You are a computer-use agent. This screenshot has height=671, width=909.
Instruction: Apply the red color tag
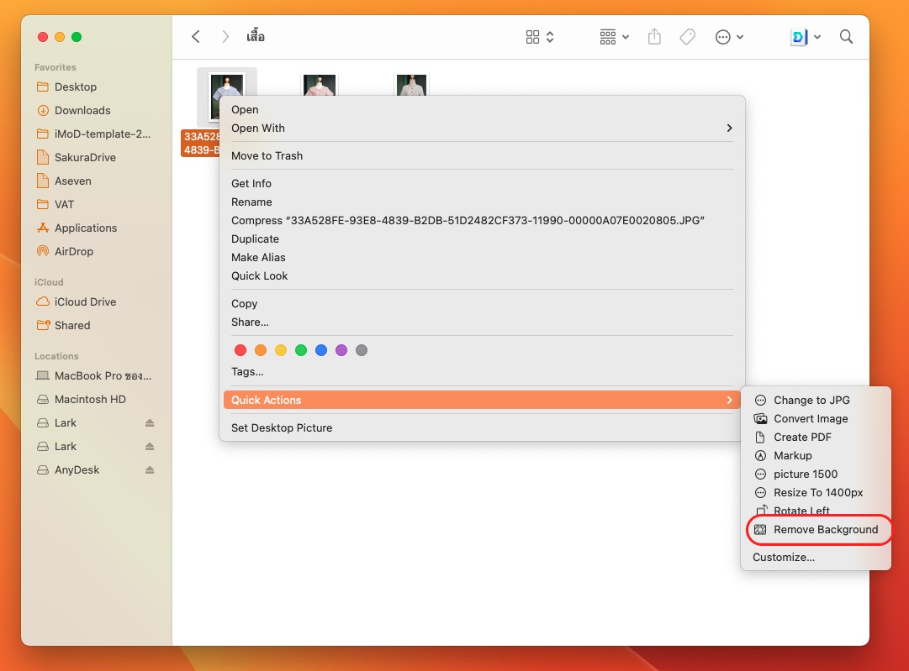click(x=240, y=350)
